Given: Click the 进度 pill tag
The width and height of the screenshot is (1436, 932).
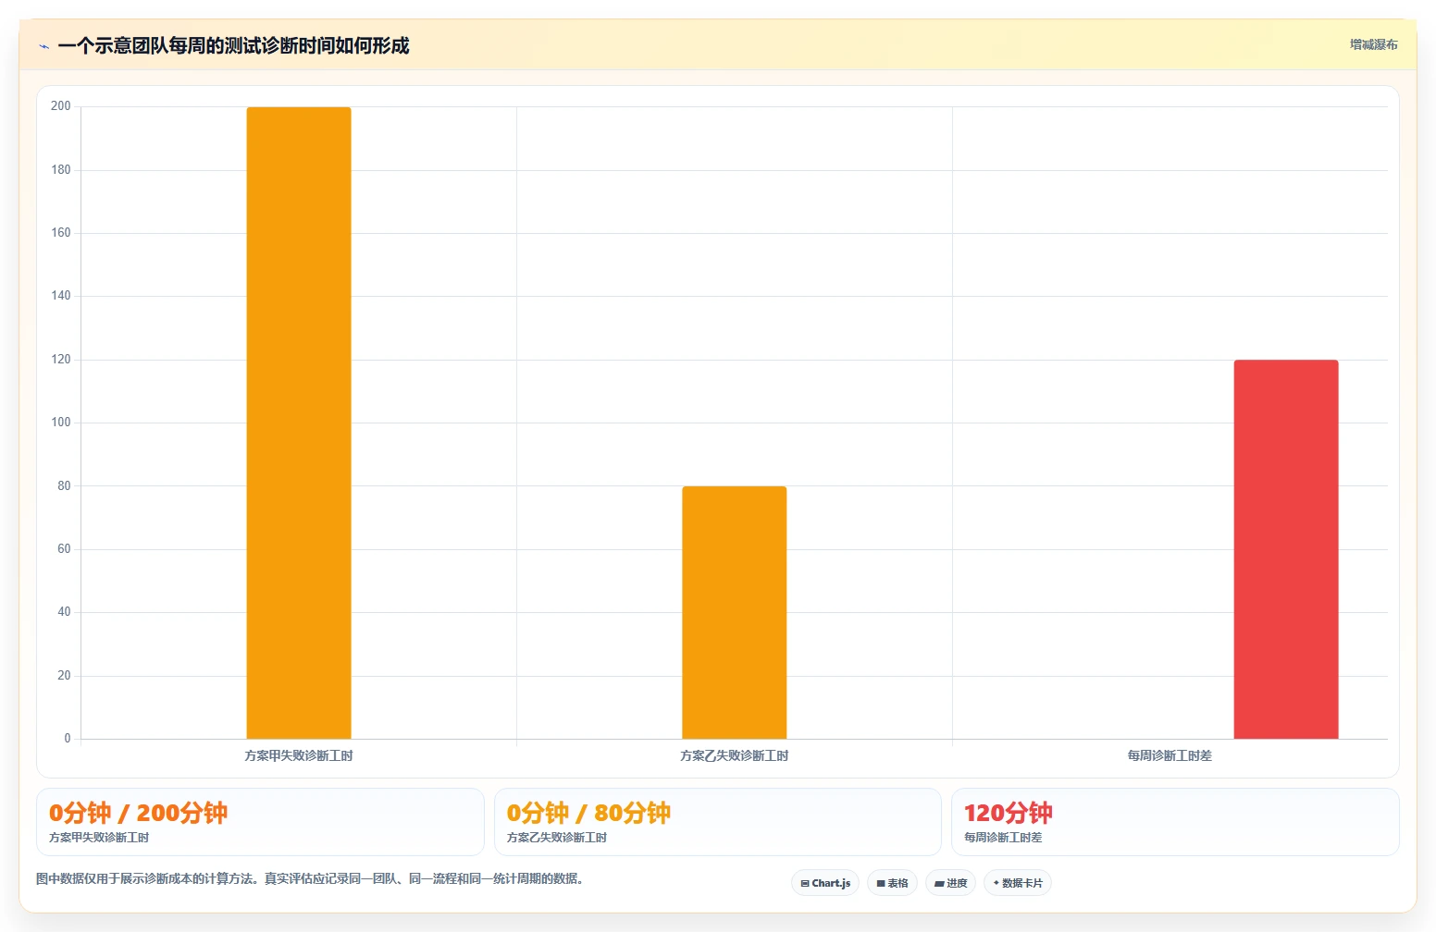Looking at the screenshot, I should 950,883.
